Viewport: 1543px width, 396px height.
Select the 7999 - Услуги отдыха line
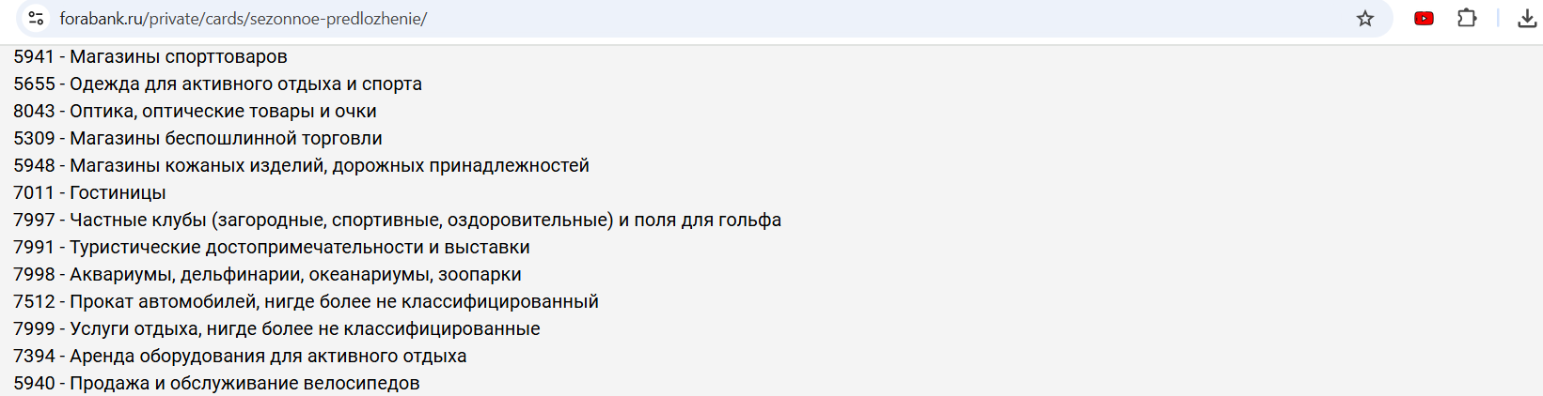click(x=276, y=329)
